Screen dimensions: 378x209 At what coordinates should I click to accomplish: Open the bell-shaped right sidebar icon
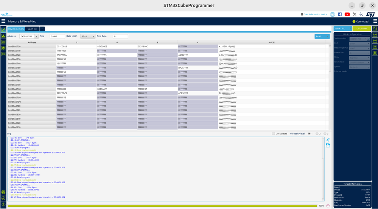pyautogui.click(x=375, y=47)
